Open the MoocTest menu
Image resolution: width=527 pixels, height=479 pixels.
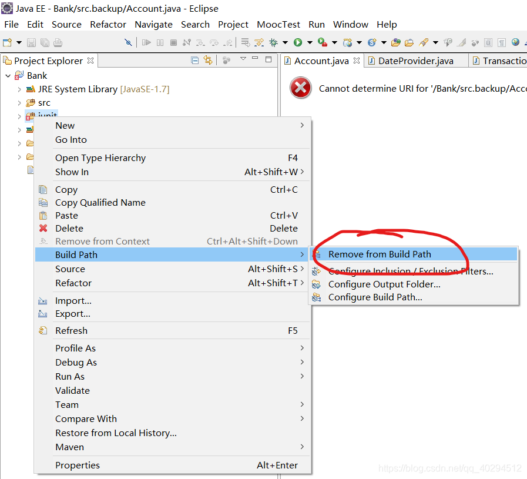coord(278,25)
